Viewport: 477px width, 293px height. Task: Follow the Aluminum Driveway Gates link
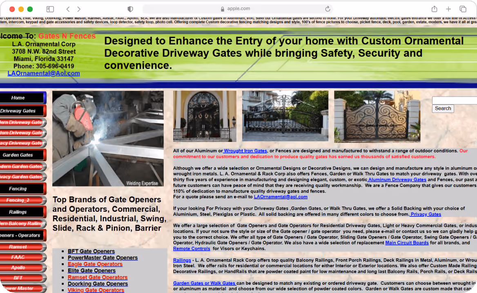pyautogui.click(x=397, y=180)
